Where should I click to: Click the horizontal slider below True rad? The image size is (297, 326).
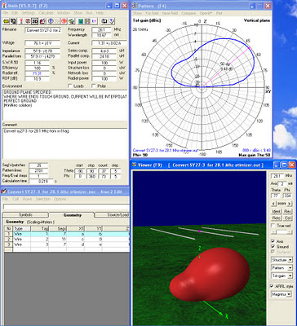281,232
